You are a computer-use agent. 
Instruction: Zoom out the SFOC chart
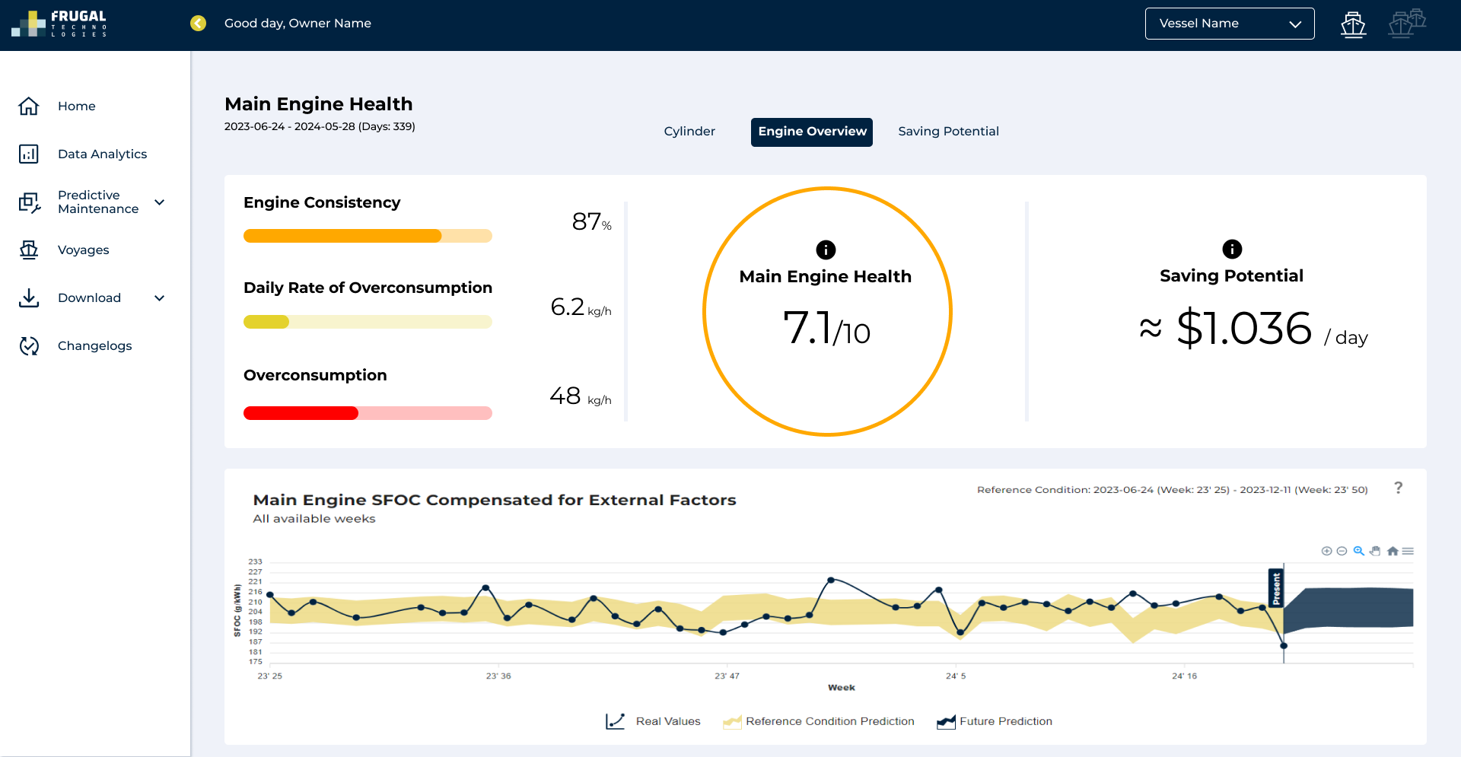point(1342,551)
